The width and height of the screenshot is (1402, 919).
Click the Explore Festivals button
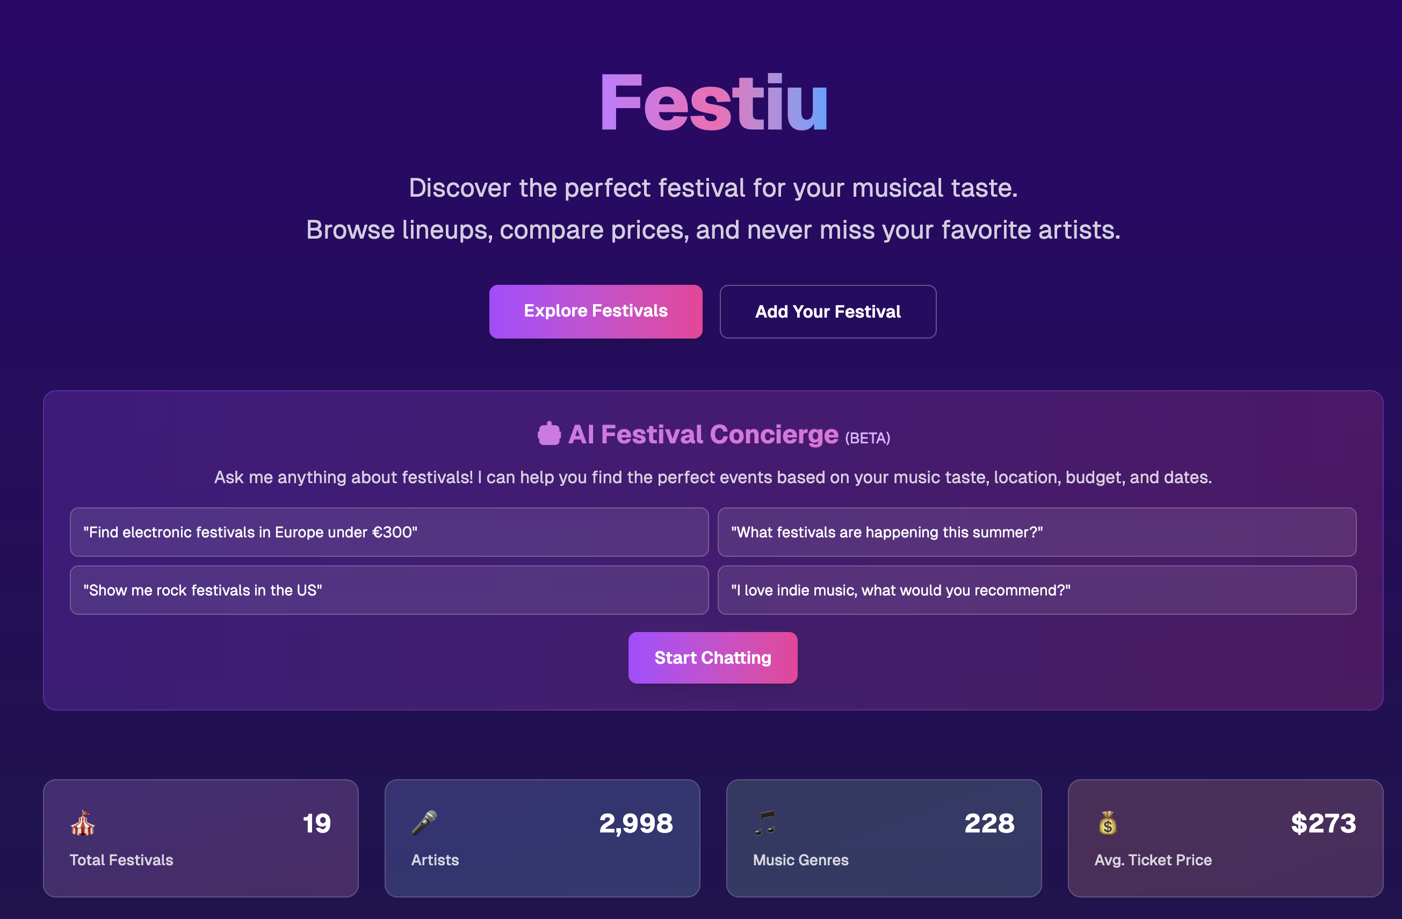click(595, 311)
